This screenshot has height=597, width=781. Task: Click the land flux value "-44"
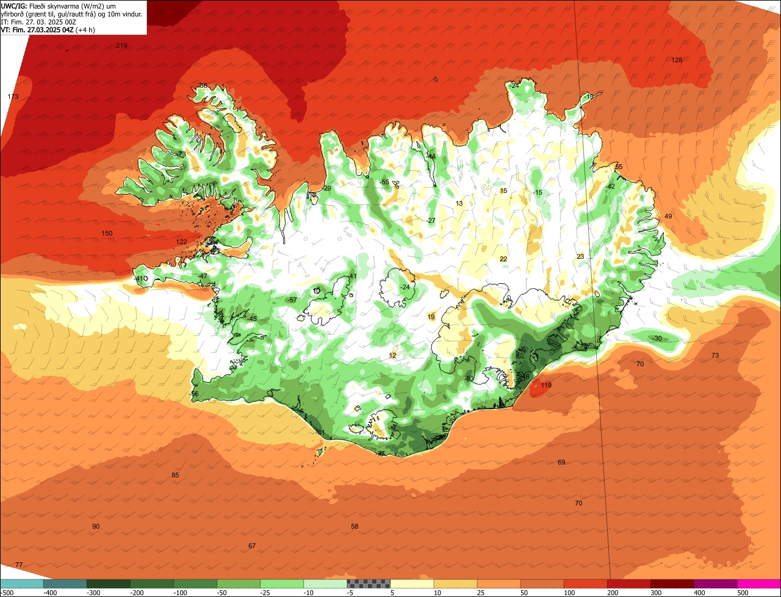[x=431, y=156]
